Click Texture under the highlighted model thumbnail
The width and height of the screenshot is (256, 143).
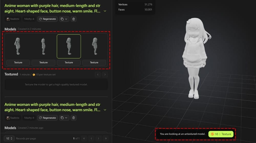tap(69, 63)
